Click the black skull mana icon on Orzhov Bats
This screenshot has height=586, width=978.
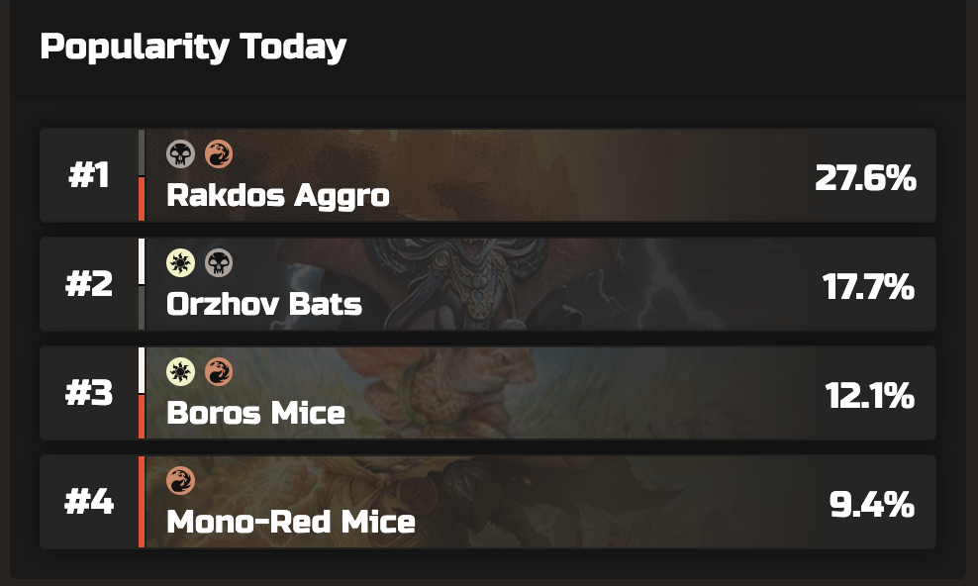point(219,263)
